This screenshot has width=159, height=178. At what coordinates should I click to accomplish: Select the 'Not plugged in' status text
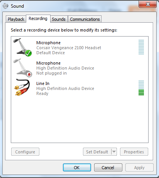51,73
